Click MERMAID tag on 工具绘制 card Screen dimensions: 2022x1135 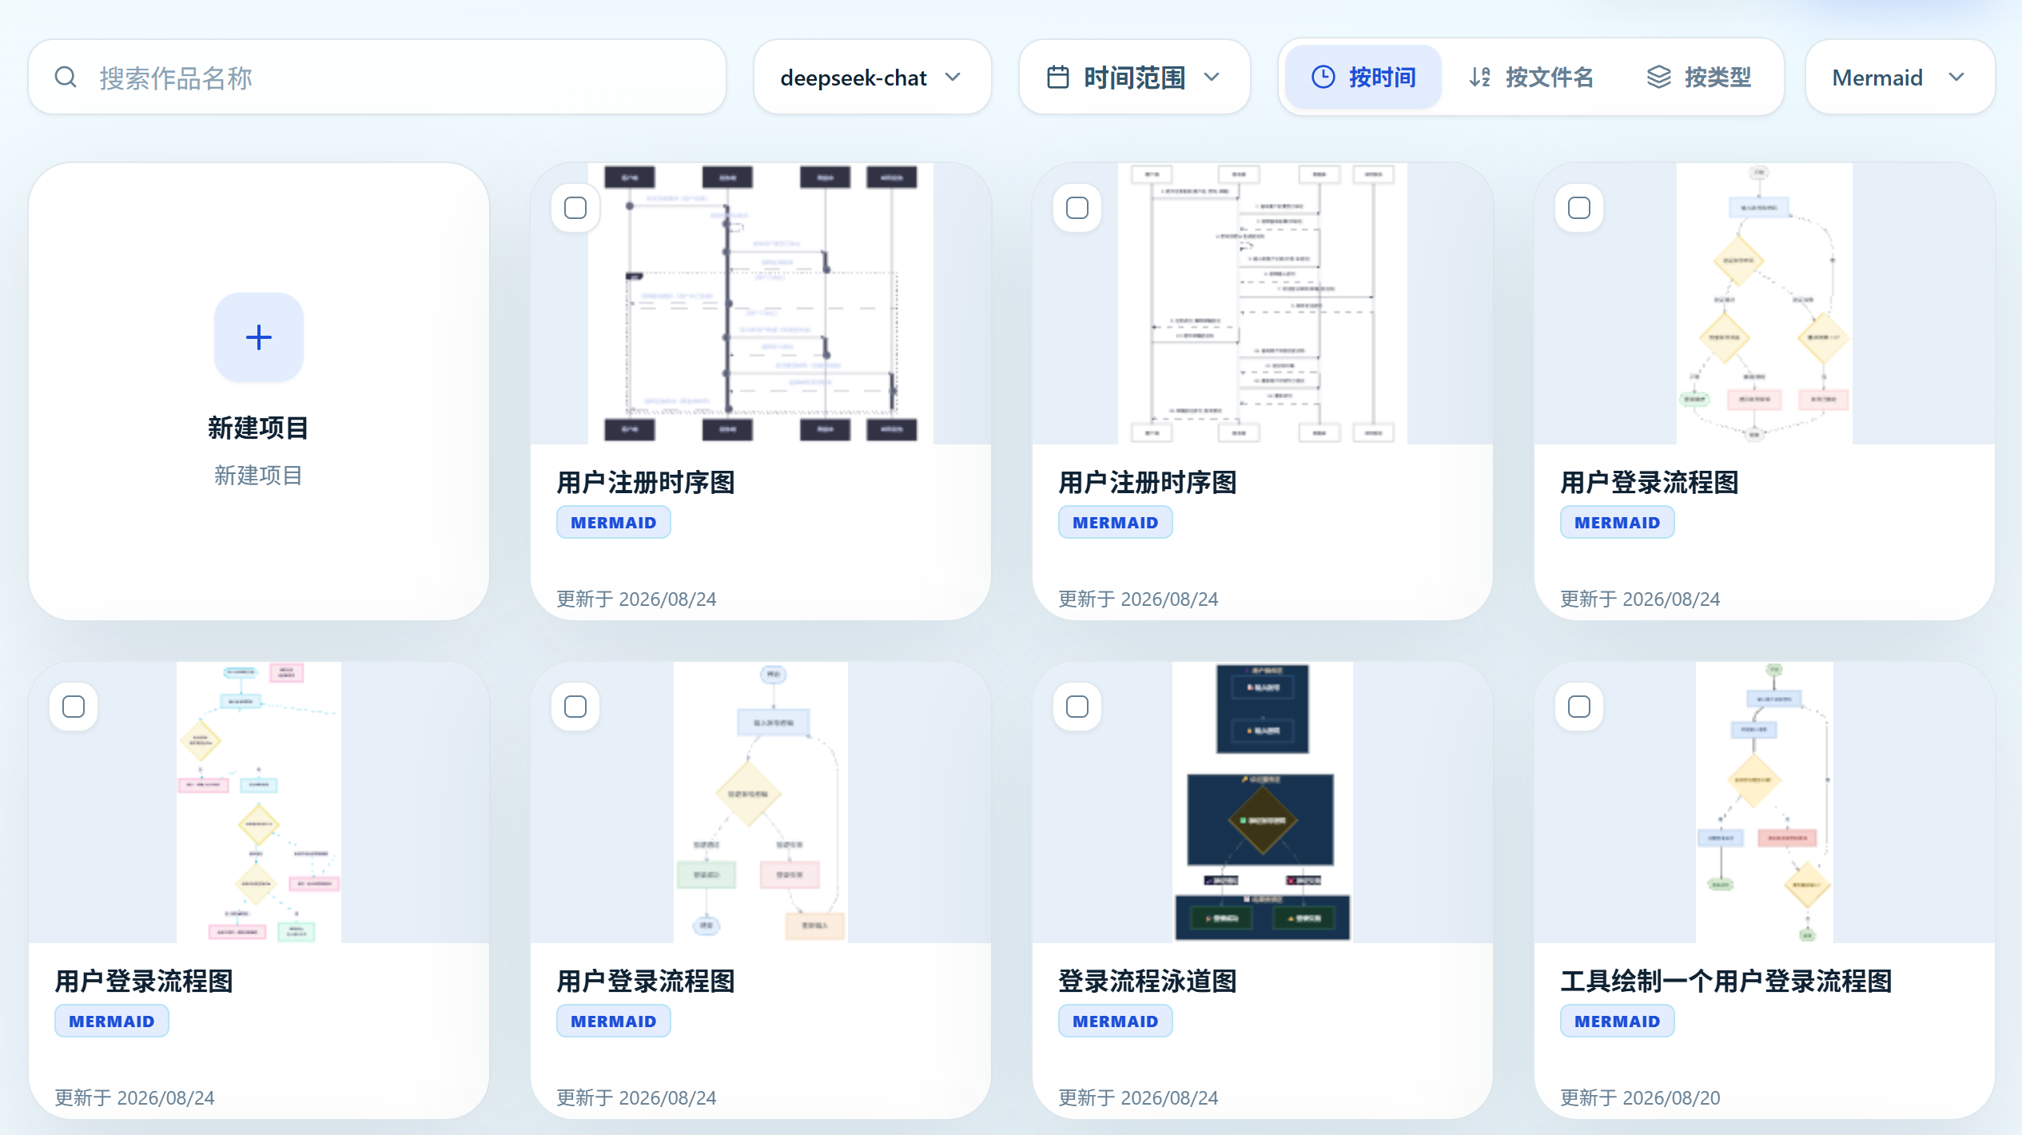click(x=1618, y=1022)
